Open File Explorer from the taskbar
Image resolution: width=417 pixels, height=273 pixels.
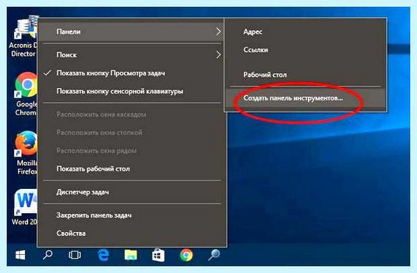[x=131, y=255]
